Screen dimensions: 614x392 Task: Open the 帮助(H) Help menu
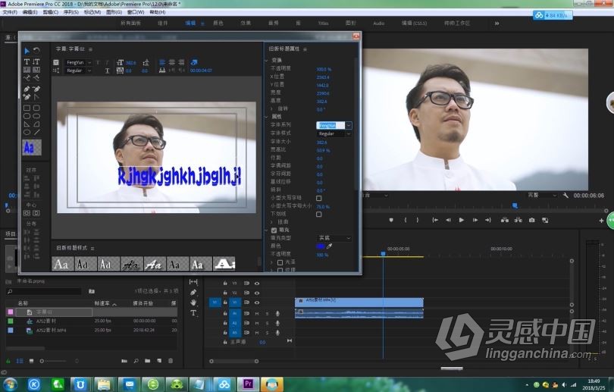(158, 12)
